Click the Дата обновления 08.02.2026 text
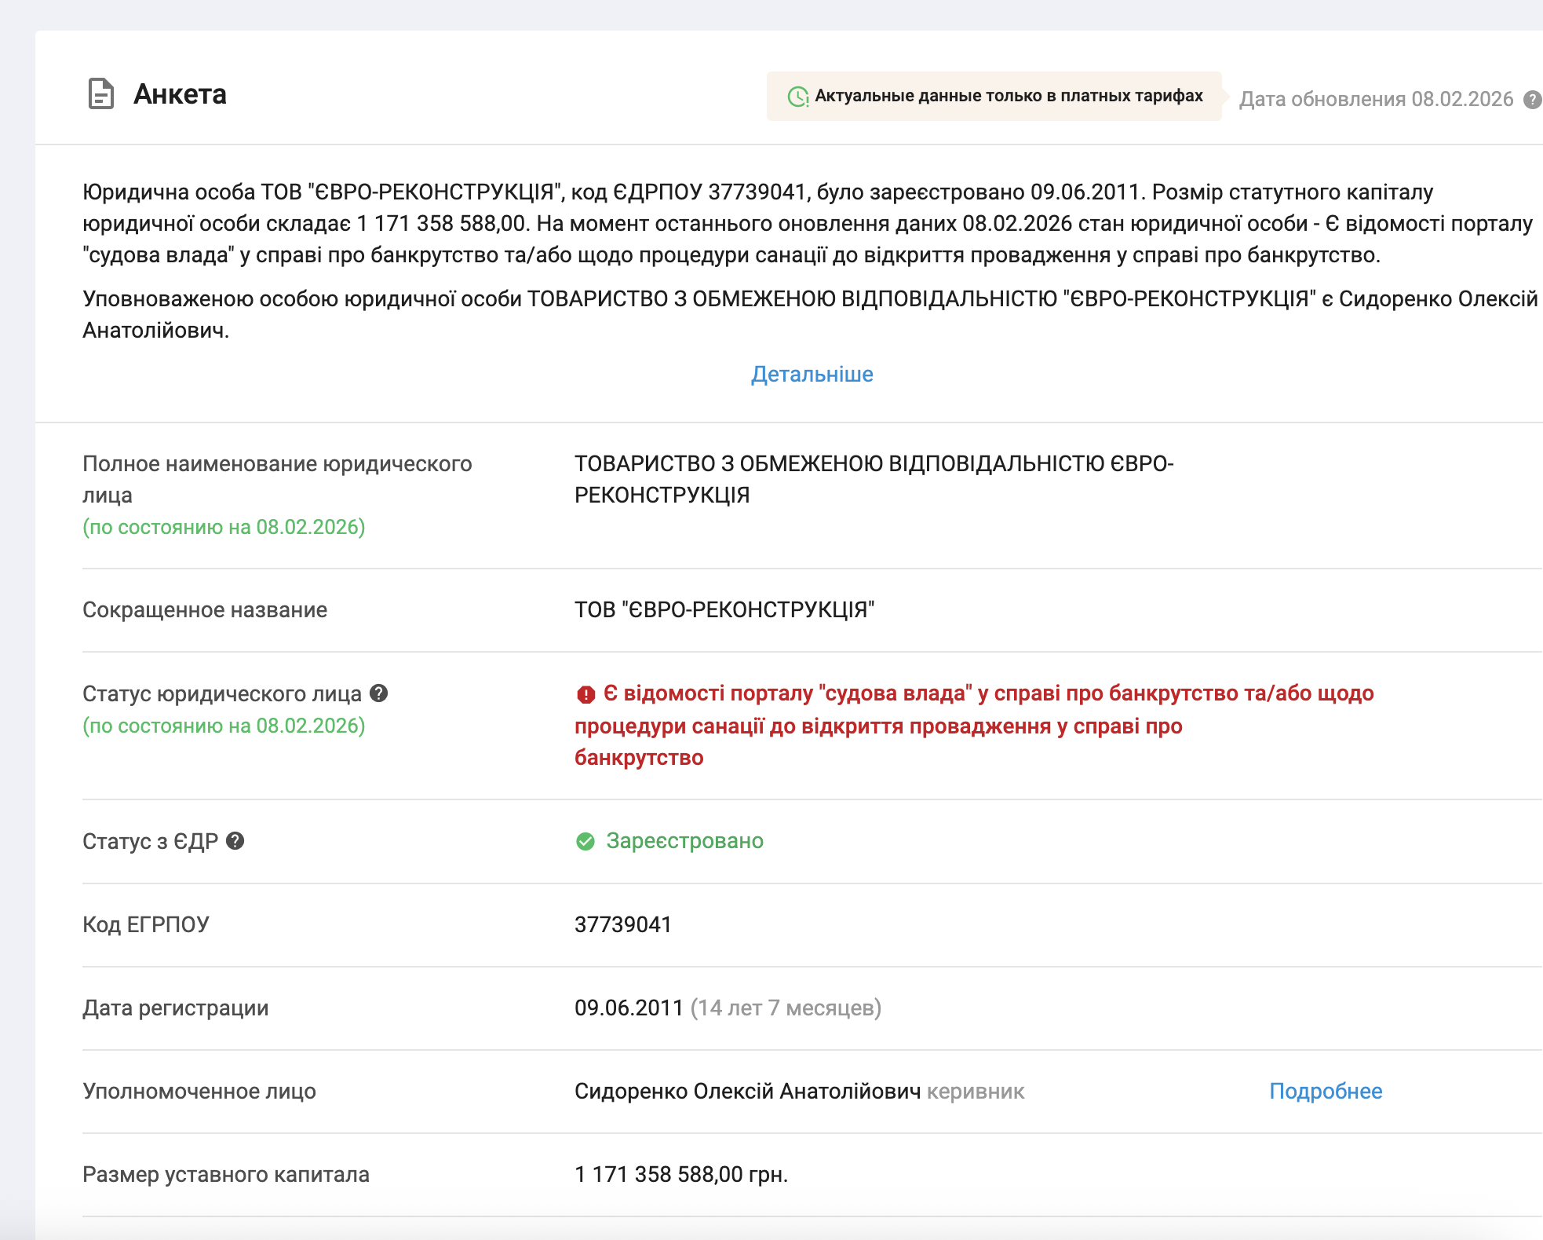 [1375, 100]
